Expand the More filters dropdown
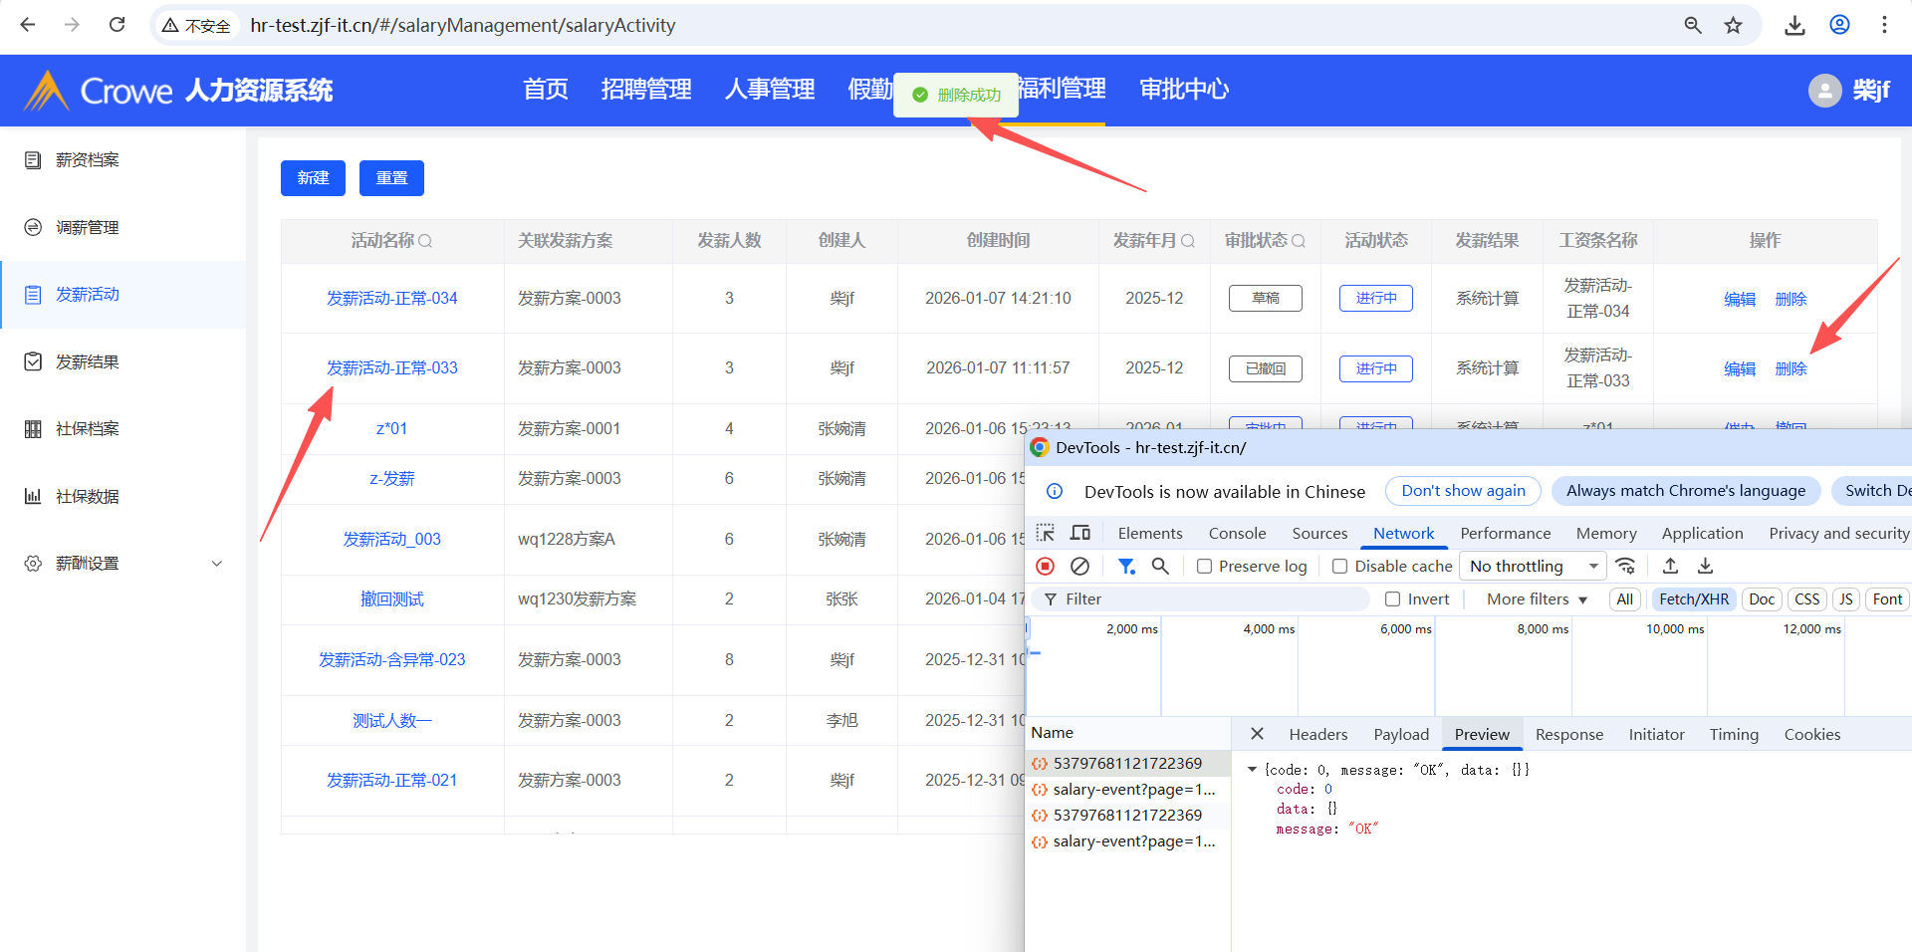Screen dimensions: 1912x952 tap(1537, 599)
